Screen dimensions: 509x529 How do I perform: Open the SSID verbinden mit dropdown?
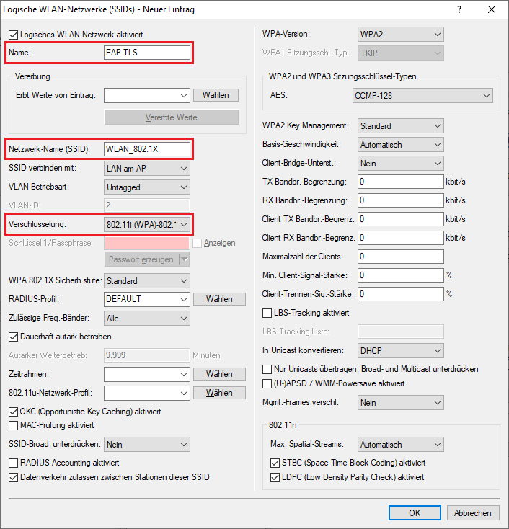point(147,168)
